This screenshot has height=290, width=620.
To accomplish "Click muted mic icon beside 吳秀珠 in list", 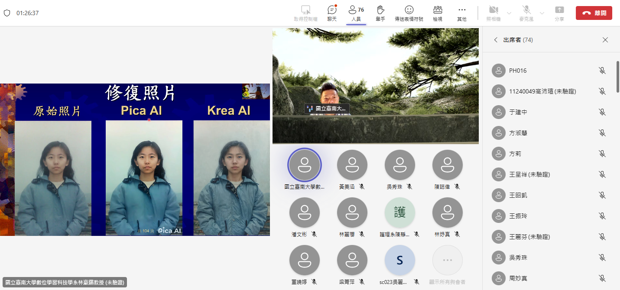I will pos(602,258).
